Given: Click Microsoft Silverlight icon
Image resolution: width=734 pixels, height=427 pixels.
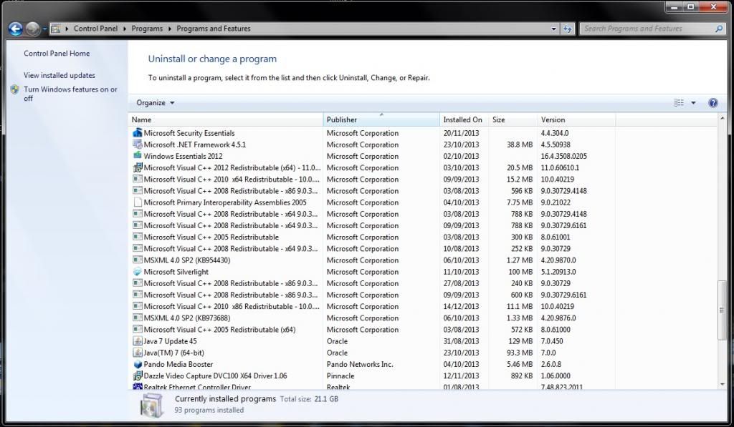Looking at the screenshot, I should (137, 271).
